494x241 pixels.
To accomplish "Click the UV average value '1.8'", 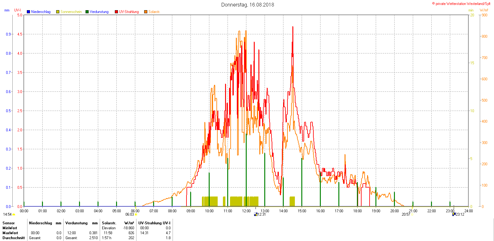I will (x=168, y=238).
